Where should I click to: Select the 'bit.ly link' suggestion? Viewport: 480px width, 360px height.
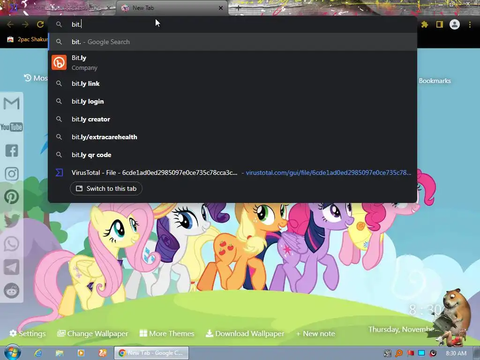pos(232,83)
